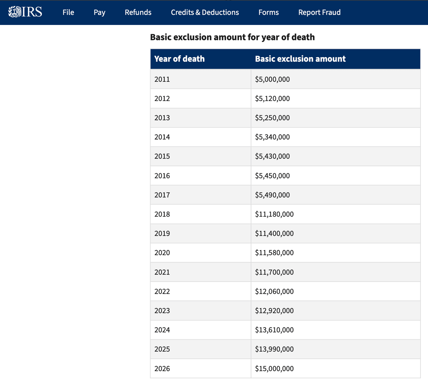Image resolution: width=428 pixels, height=384 pixels.
Task: Click the Basic exclusion amount column header
Action: [336, 59]
